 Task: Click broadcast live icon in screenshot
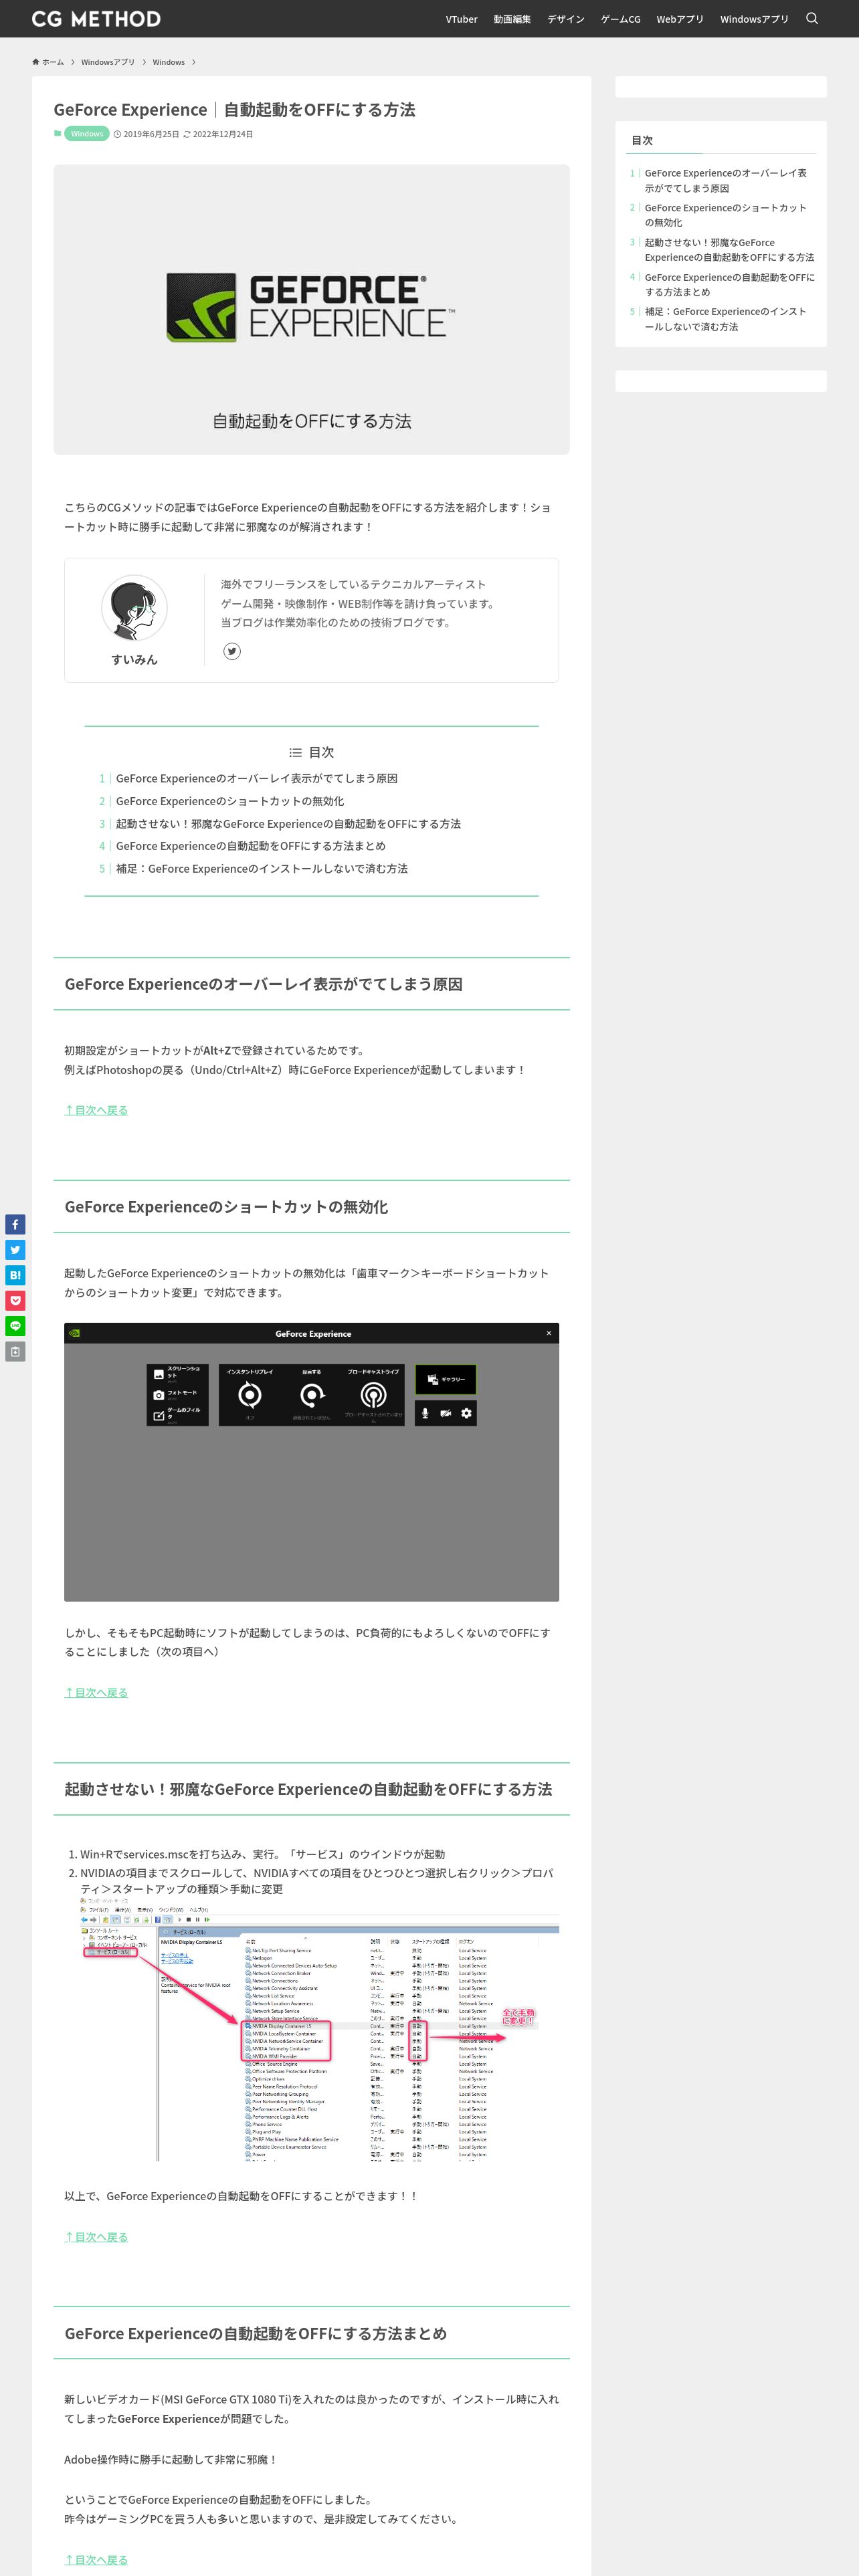pos(373,1395)
